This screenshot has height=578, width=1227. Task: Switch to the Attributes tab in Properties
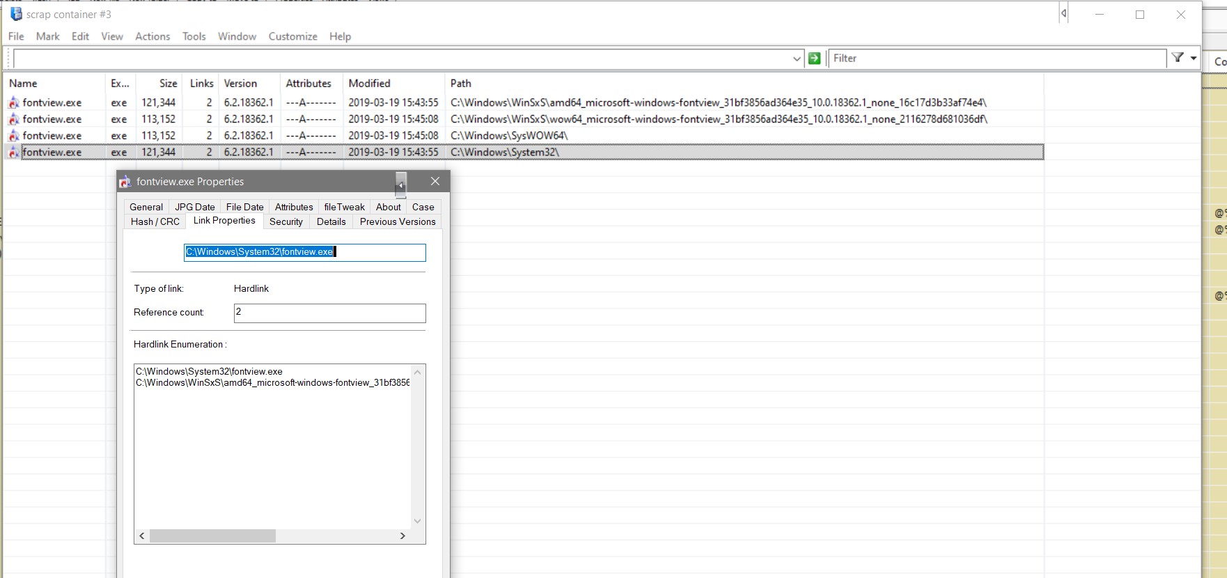[x=294, y=207]
